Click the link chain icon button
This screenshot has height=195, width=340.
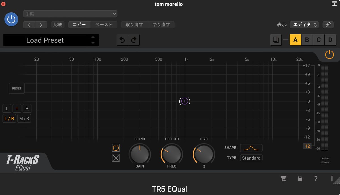(328, 25)
